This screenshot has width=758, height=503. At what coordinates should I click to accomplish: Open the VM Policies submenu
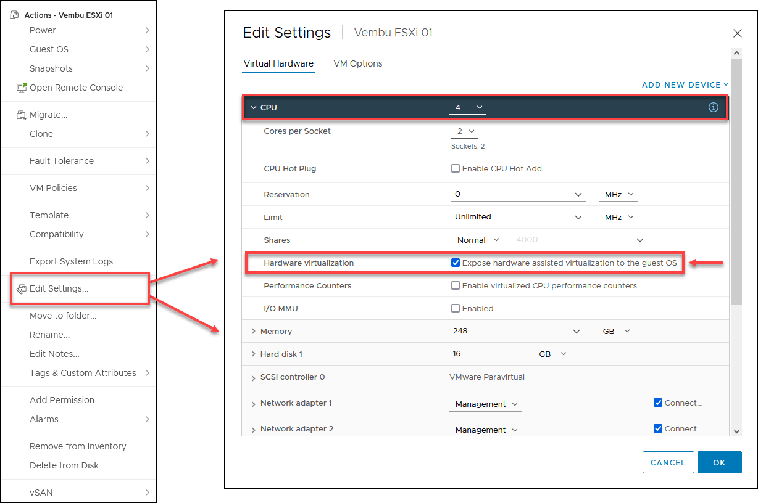point(79,188)
